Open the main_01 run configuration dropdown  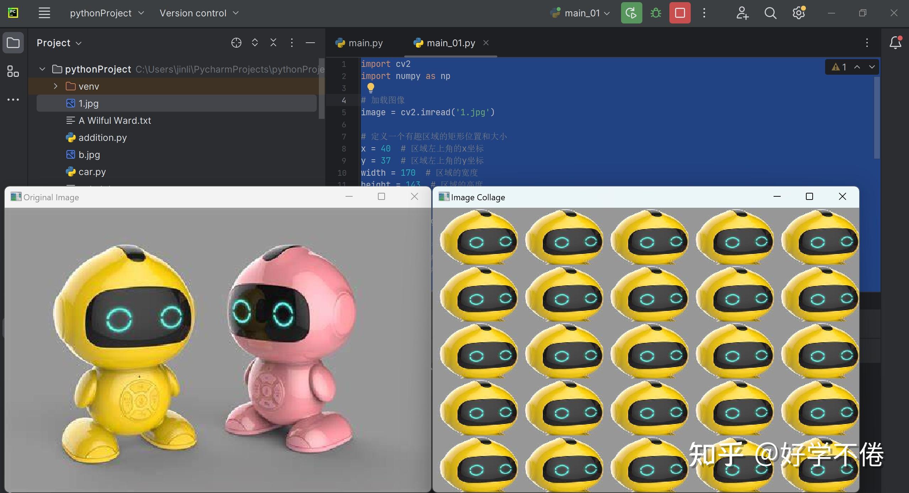click(607, 13)
